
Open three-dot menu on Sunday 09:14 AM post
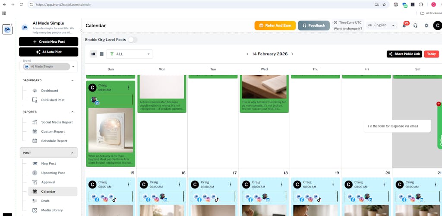128,88
